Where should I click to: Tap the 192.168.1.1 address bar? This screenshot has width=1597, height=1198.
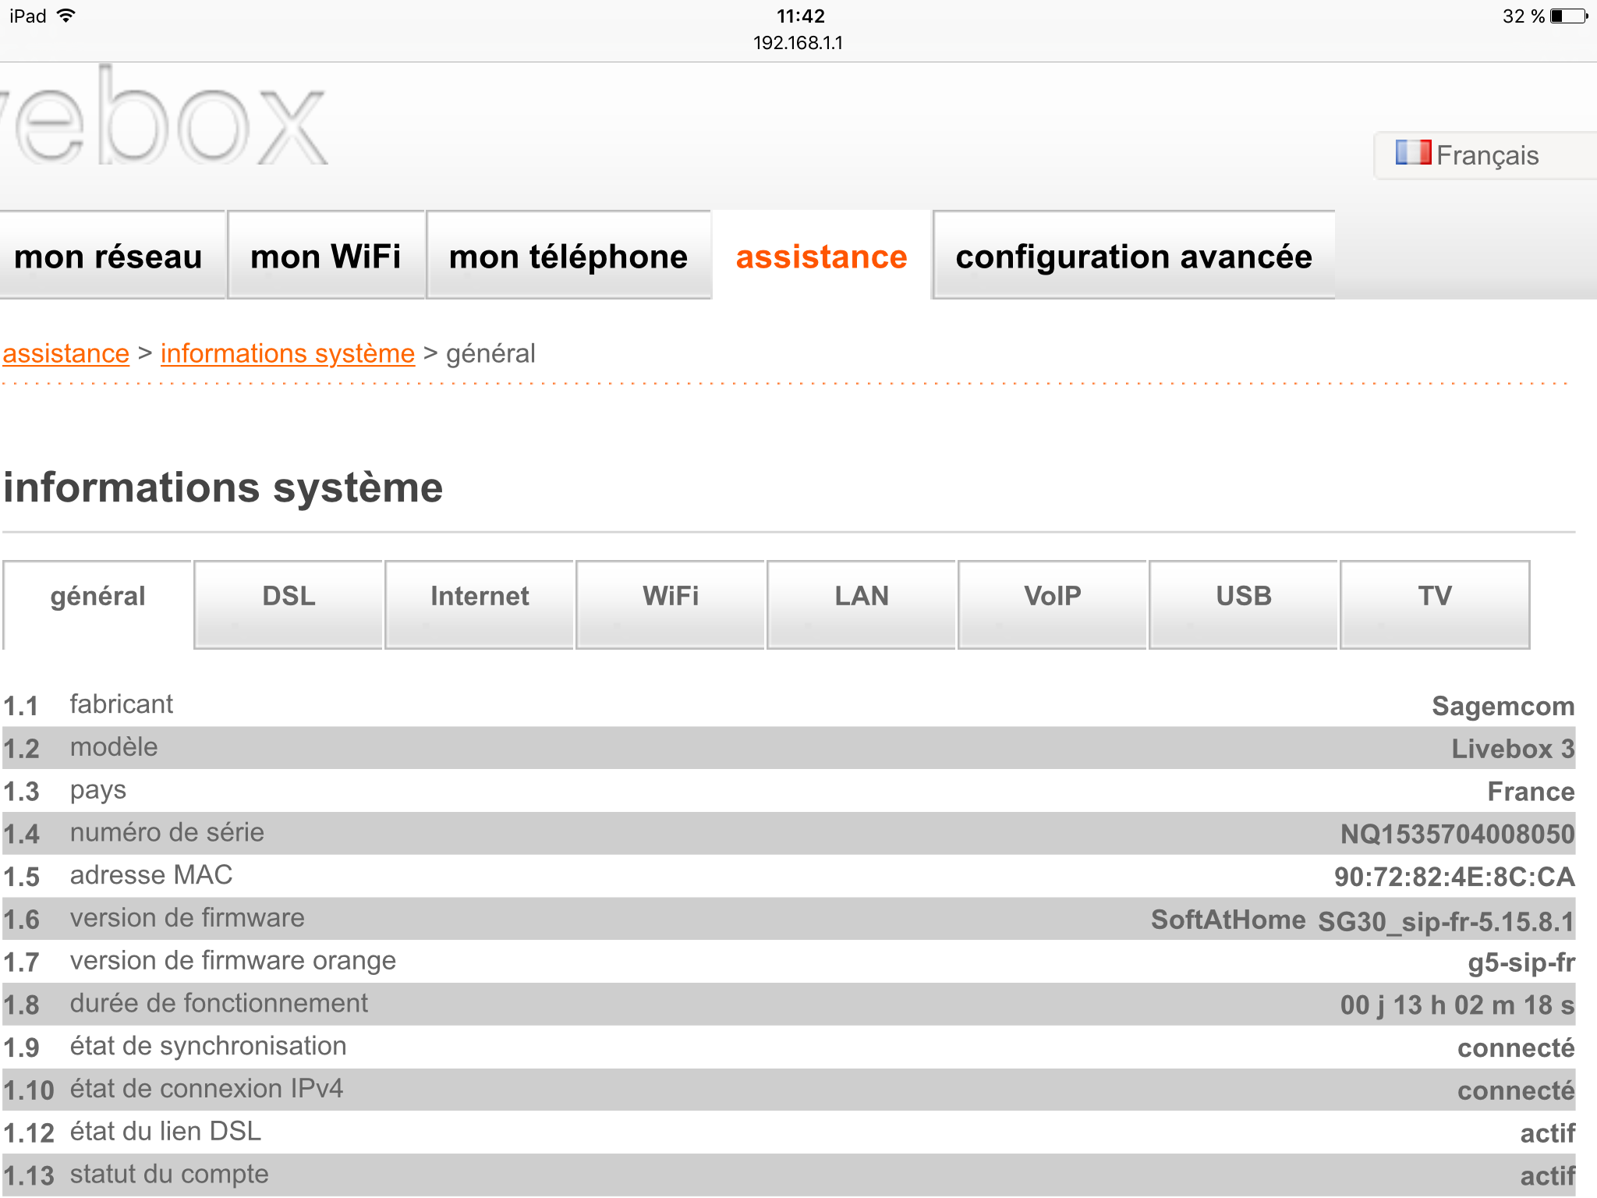tap(798, 43)
